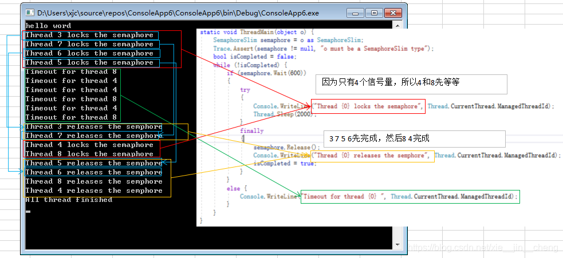Click the "hello word" console line
The height and width of the screenshot is (258, 563).
pos(48,26)
